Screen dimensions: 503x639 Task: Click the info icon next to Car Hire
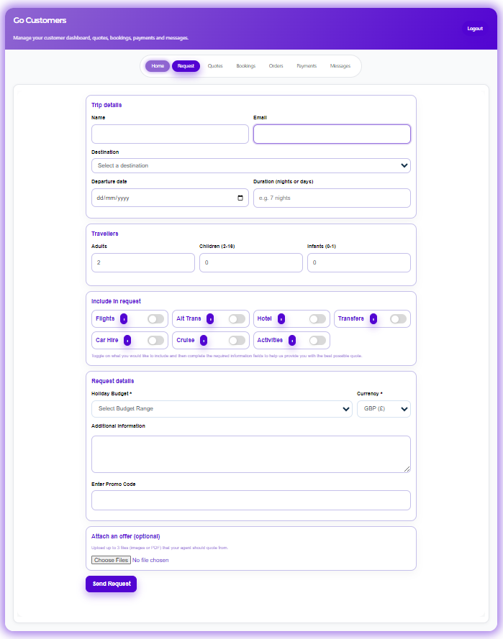(127, 340)
